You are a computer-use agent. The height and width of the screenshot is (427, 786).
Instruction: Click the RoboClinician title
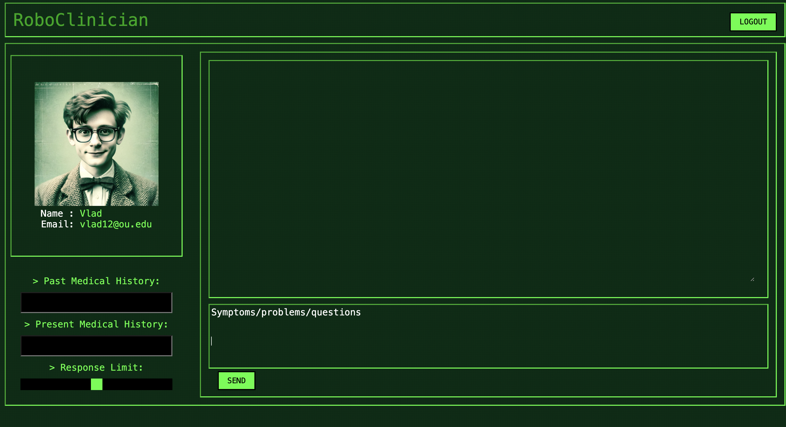click(80, 20)
